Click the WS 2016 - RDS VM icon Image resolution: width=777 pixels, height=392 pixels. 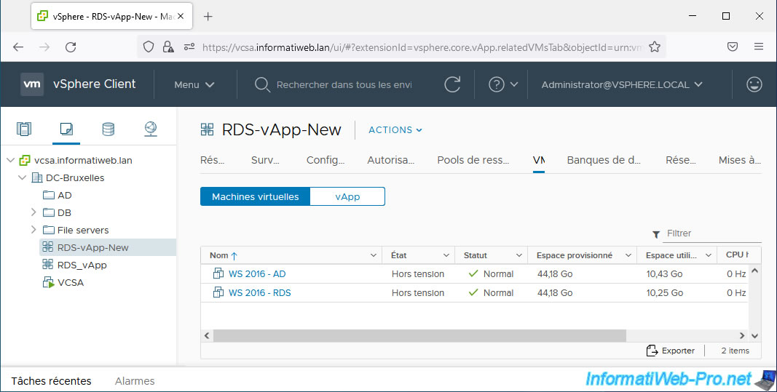218,292
